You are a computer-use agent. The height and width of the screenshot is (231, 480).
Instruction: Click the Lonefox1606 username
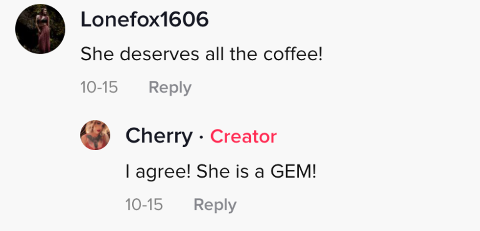144,20
